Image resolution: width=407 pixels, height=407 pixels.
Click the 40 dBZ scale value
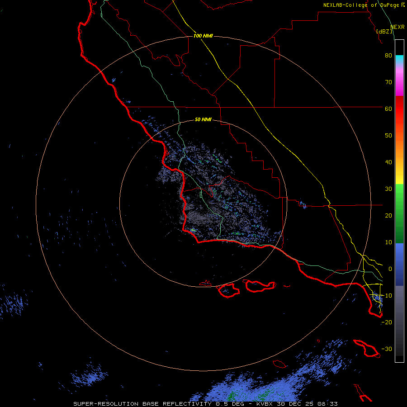[x=388, y=162]
